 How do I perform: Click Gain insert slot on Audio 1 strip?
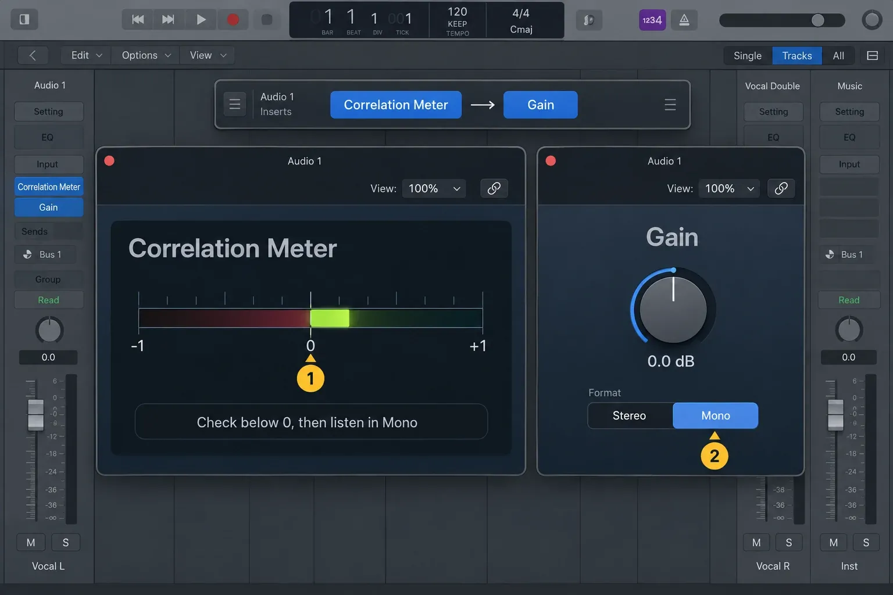[x=49, y=207]
